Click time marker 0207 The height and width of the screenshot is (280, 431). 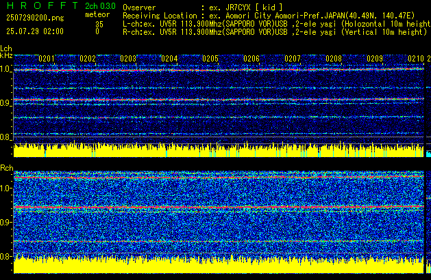point(293,59)
